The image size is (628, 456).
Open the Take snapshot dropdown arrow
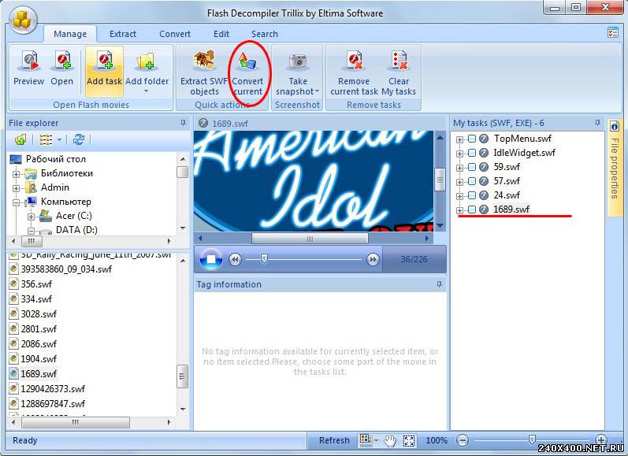pos(318,91)
